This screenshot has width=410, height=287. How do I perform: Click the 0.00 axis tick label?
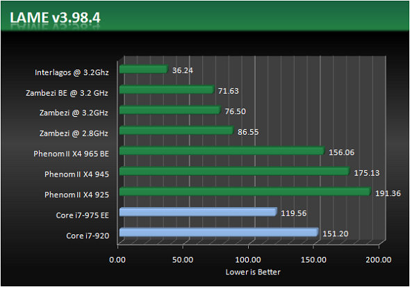click(117, 260)
